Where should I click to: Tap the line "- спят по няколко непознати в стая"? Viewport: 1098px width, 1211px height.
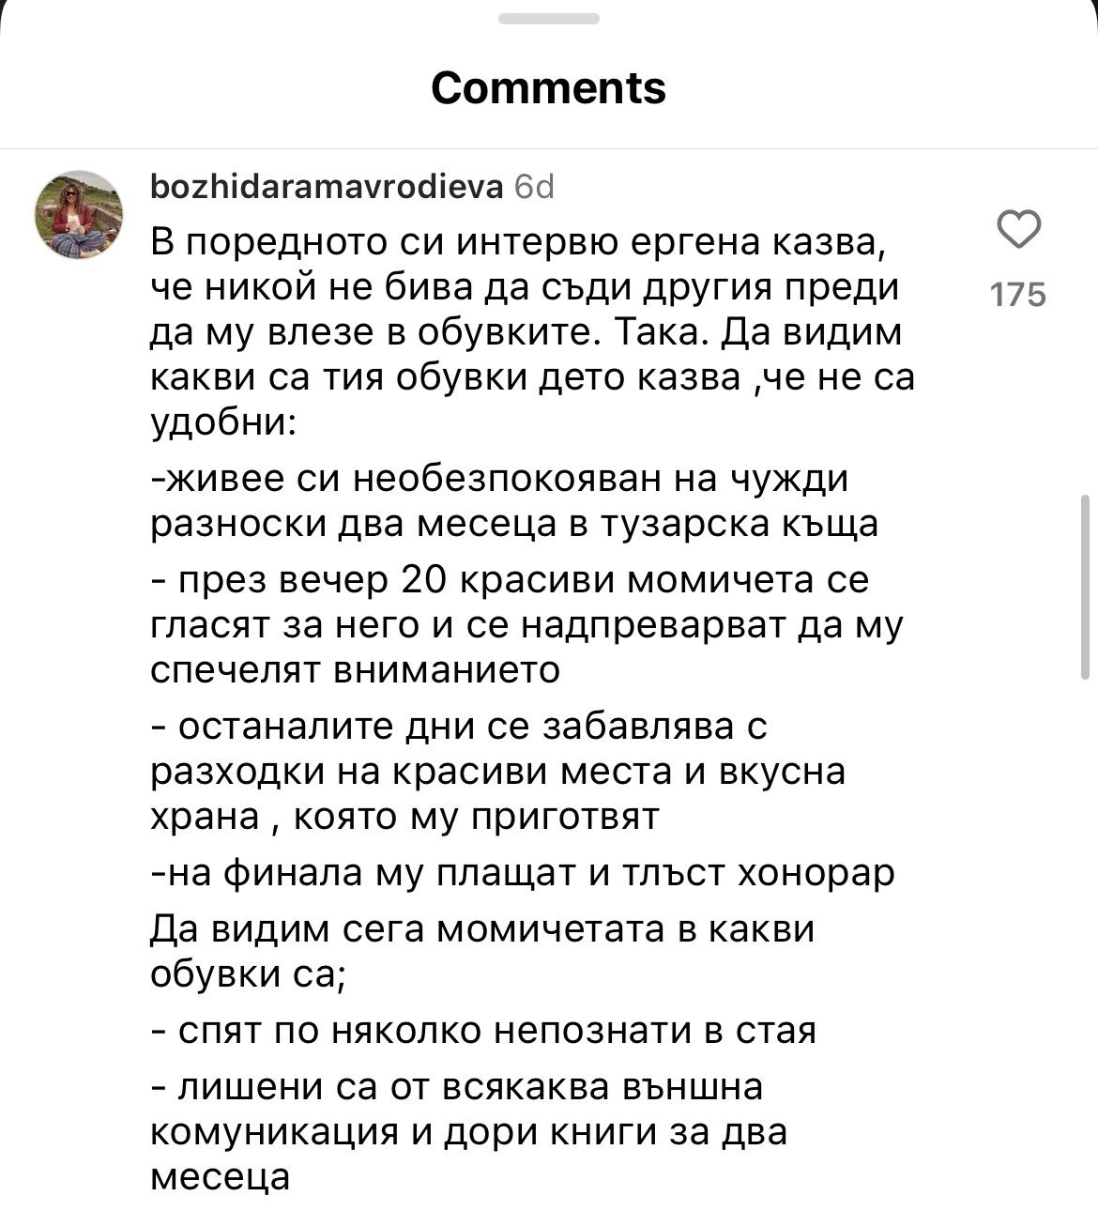click(x=483, y=1031)
